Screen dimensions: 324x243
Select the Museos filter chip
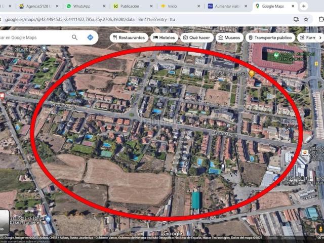pos(229,37)
